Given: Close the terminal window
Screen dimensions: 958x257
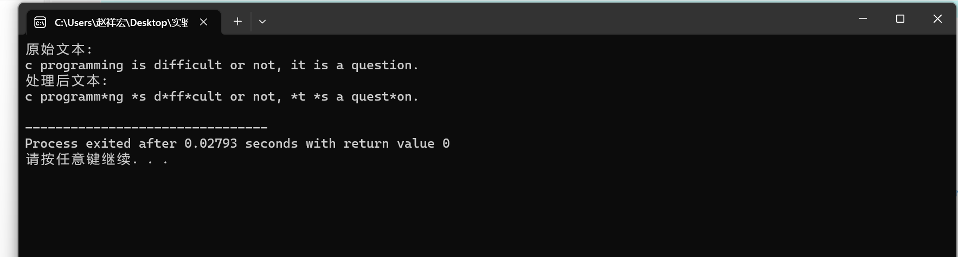Looking at the screenshot, I should point(937,19).
